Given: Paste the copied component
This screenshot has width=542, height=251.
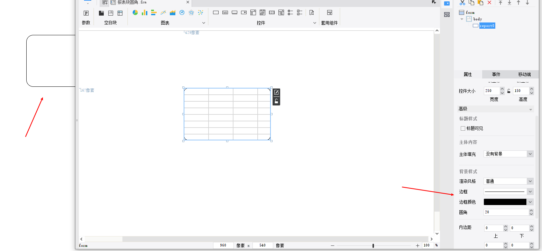Looking at the screenshot, I should (480, 2).
